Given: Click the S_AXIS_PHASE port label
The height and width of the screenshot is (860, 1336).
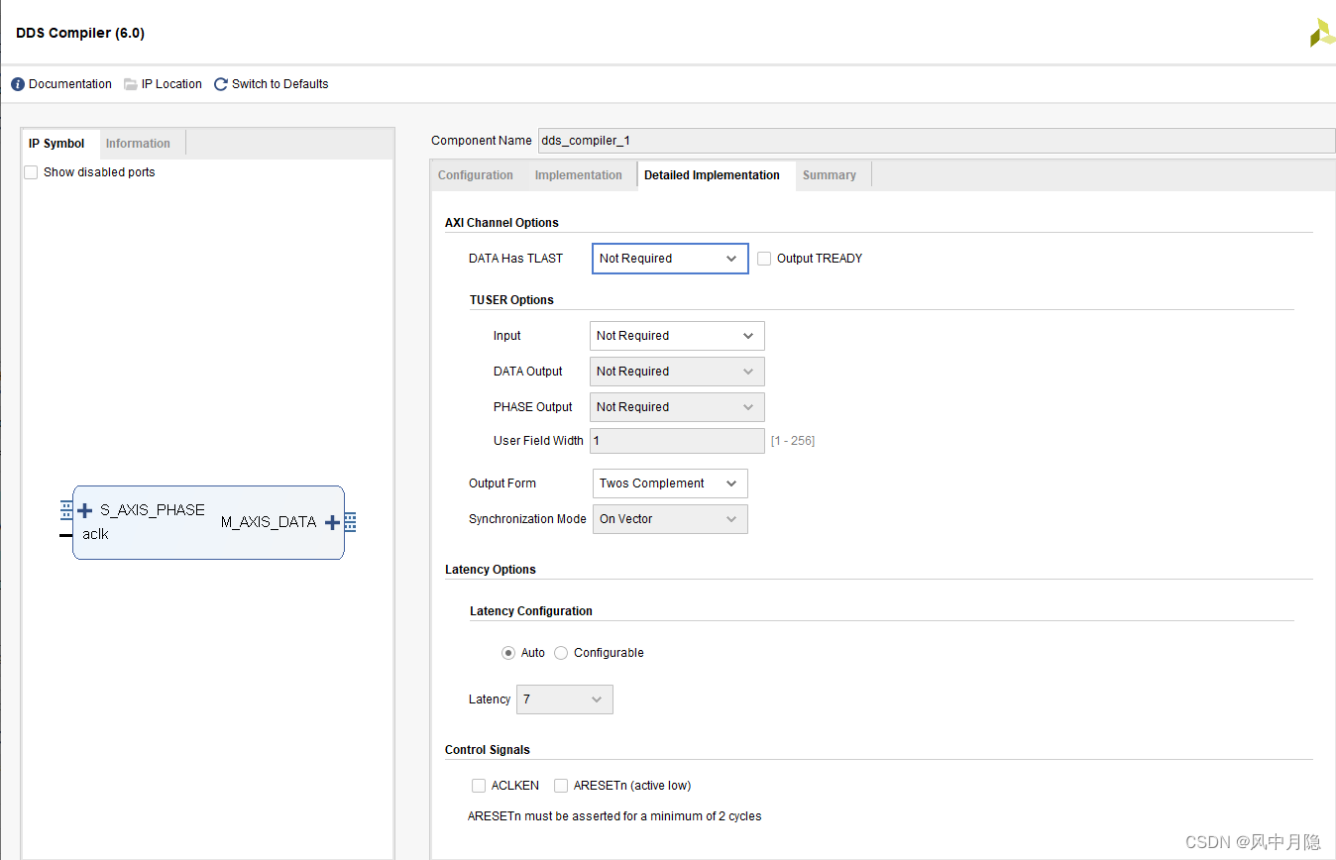Looking at the screenshot, I should 153,510.
